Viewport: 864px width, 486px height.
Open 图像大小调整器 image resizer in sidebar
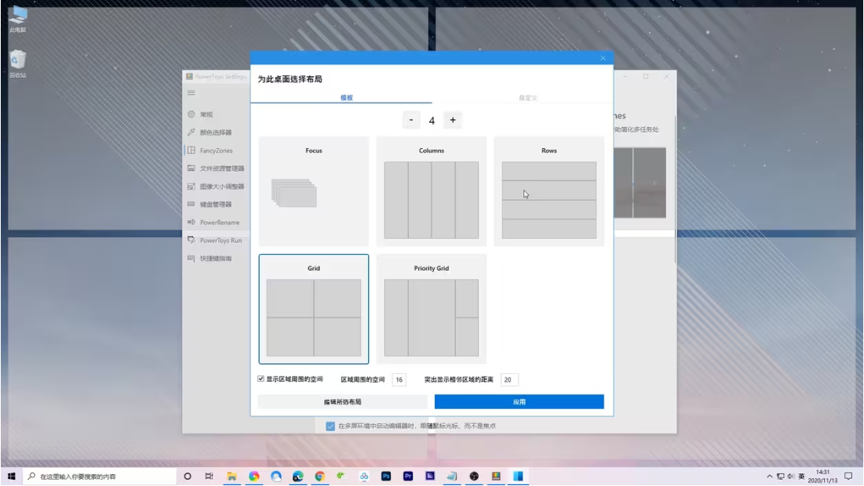pyautogui.click(x=216, y=187)
